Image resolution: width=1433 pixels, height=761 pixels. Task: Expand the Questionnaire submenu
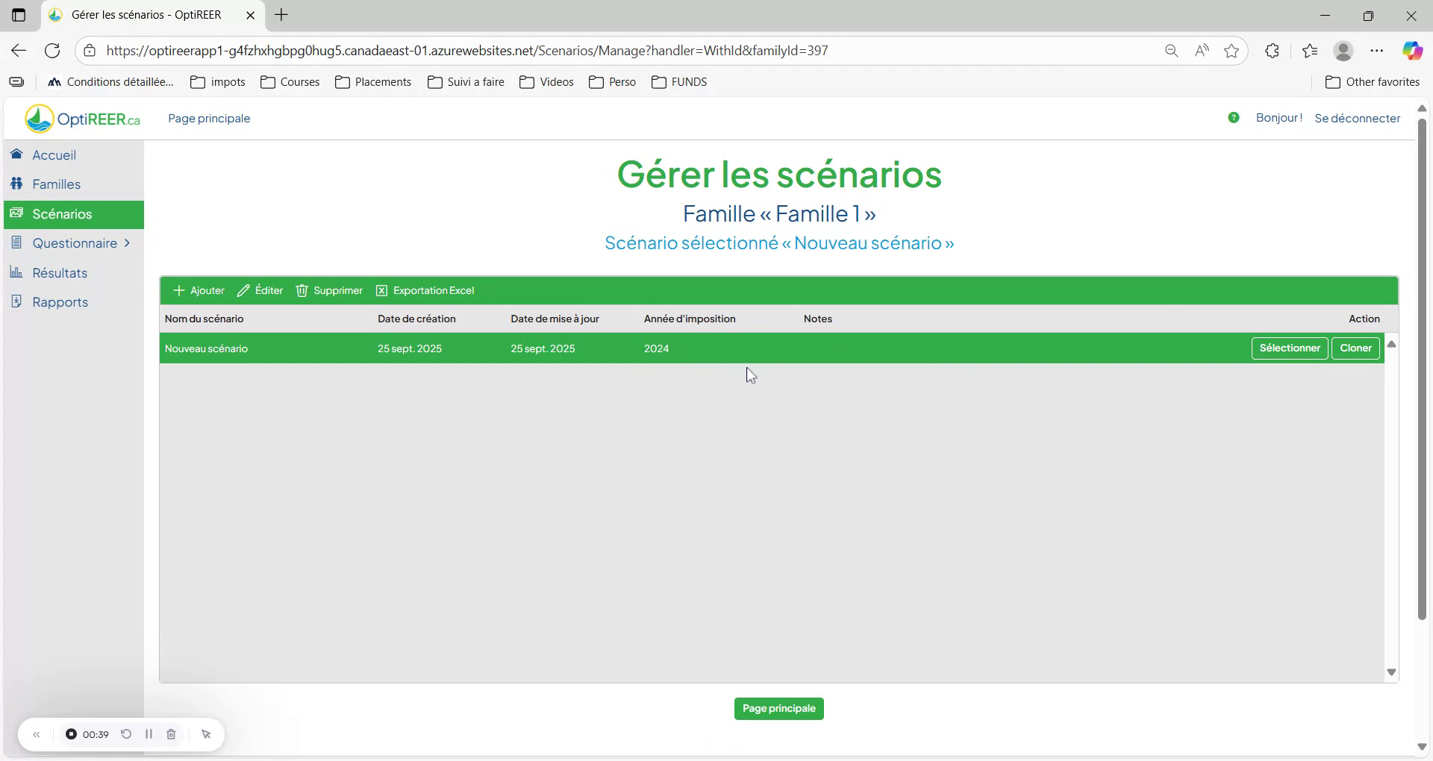pos(128,242)
